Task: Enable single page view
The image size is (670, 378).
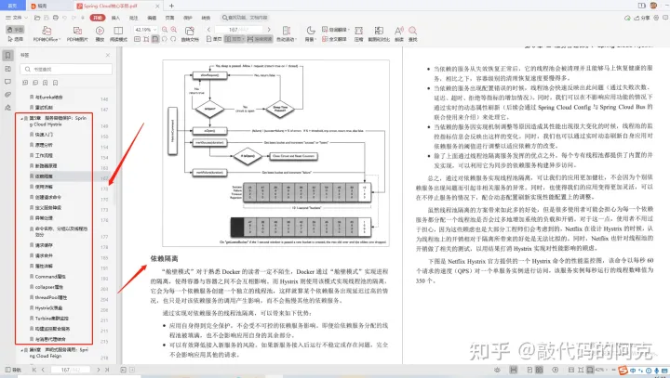Action: coord(214,39)
